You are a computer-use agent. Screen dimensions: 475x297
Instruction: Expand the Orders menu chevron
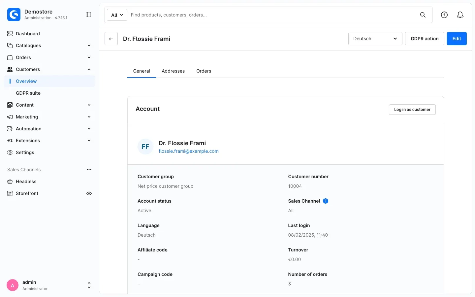tap(89, 57)
